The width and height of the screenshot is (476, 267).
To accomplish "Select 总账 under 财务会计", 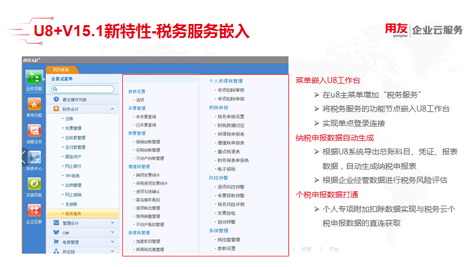I will (x=69, y=119).
